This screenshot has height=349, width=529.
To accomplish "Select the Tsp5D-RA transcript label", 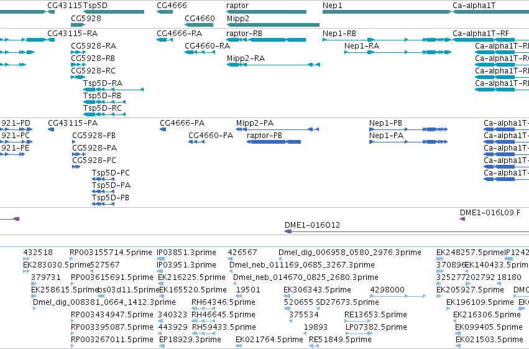I will coord(103,83).
